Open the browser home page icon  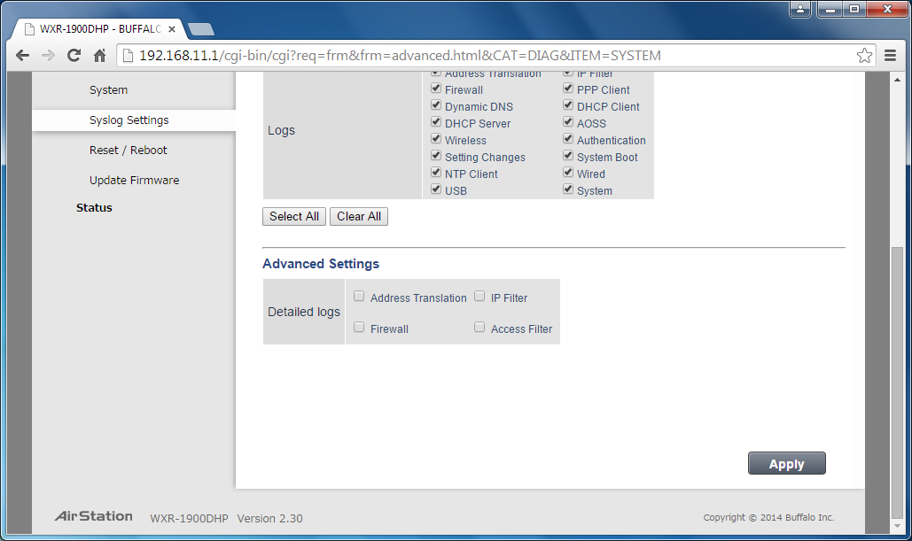[99, 55]
